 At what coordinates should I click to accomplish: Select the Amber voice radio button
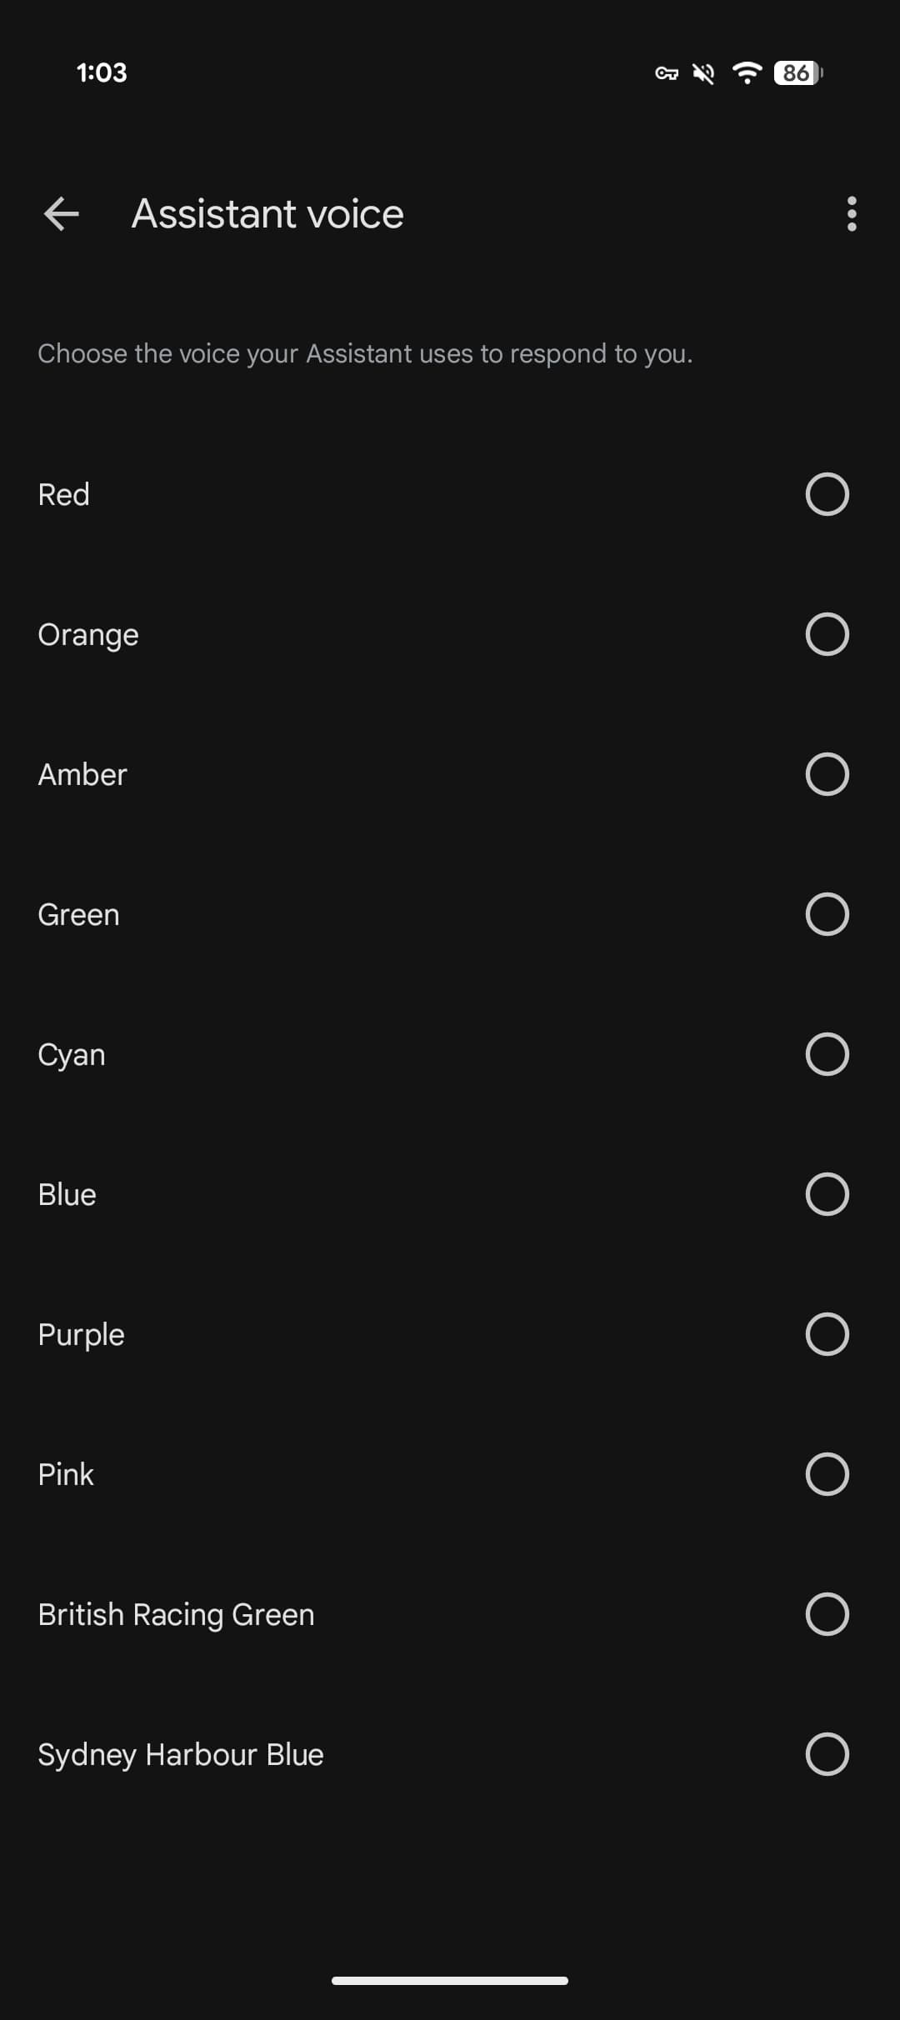point(827,774)
